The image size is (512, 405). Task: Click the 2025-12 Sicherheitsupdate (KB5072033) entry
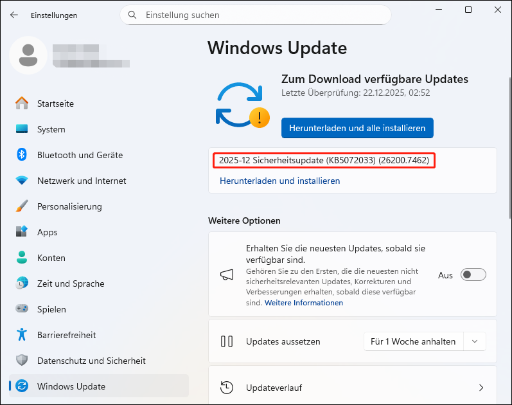point(324,160)
